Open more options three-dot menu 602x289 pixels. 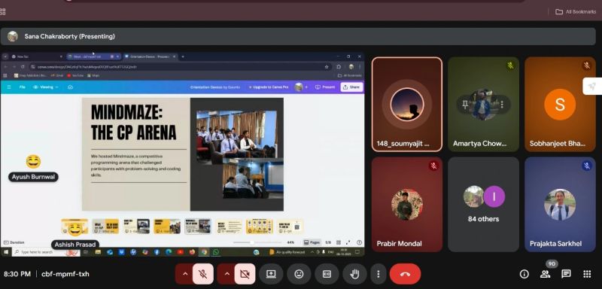click(x=379, y=274)
